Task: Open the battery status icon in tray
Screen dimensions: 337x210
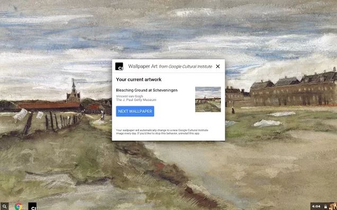Action: tap(325, 206)
